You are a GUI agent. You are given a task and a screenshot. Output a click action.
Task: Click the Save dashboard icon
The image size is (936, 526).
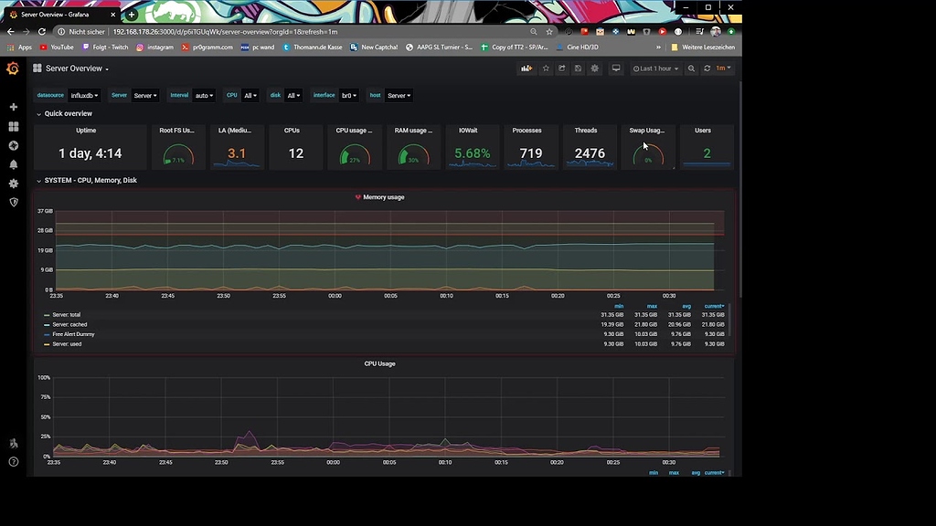(x=579, y=68)
